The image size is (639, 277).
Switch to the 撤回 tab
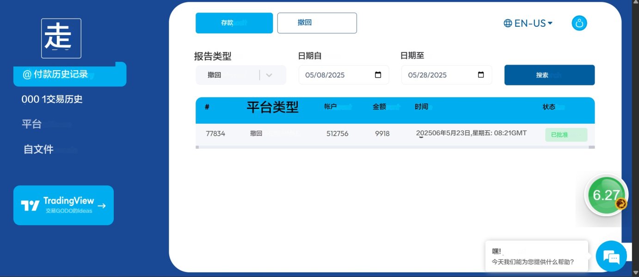point(317,23)
